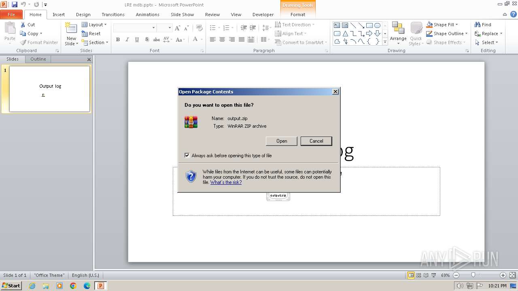Save the presentation via Quick Access toolbar
This screenshot has width=518, height=291.
click(15, 4)
